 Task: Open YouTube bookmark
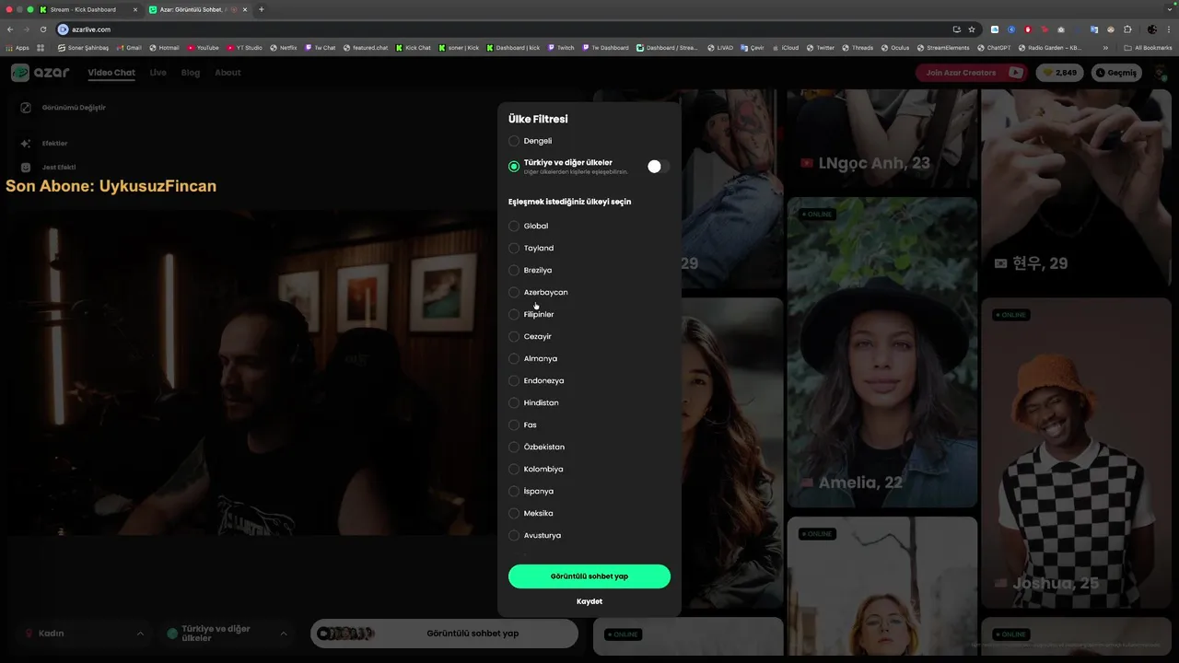click(203, 48)
